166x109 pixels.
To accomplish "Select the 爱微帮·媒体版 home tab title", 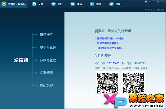I will (x=17, y=4).
